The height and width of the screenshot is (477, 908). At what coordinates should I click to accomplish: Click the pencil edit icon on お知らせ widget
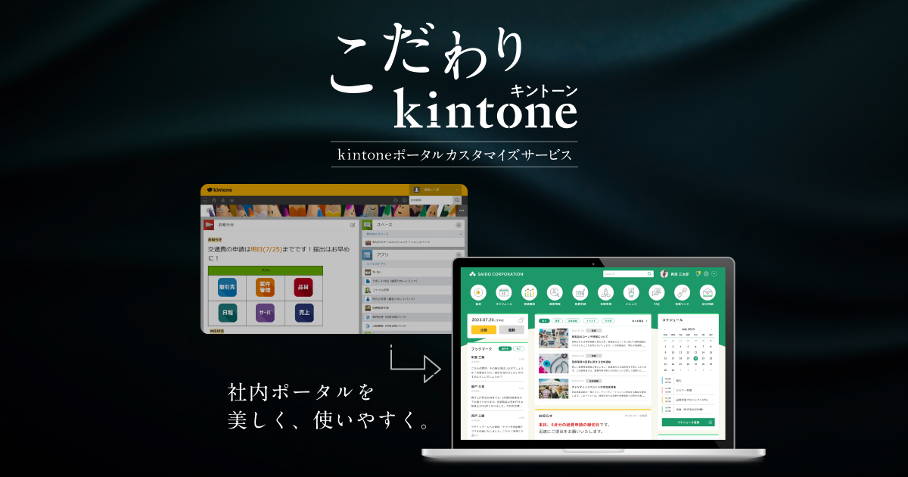353,225
